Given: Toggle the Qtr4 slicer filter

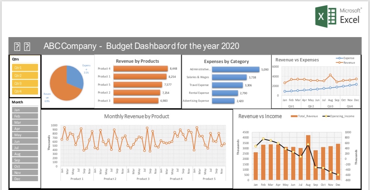Looking at the screenshot, I should click(25, 91).
